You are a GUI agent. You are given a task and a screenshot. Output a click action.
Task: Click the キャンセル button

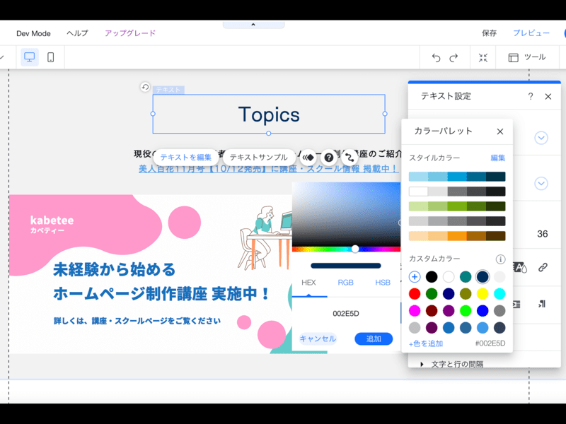(318, 338)
